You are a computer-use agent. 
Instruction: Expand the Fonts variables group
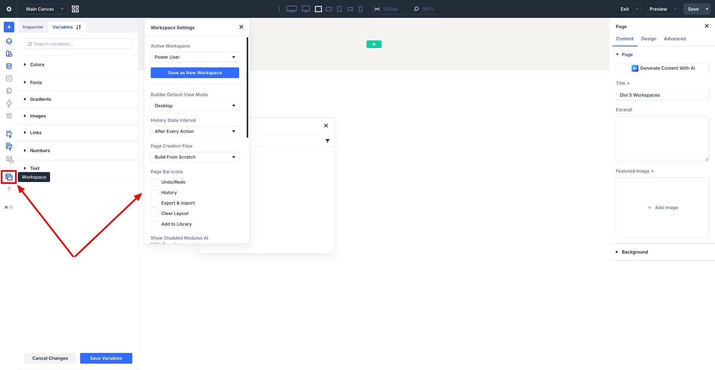78,82
